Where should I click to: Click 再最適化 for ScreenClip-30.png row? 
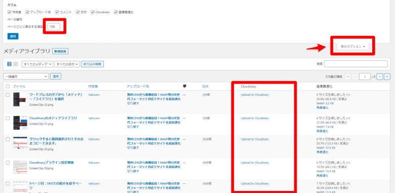pos(322,152)
